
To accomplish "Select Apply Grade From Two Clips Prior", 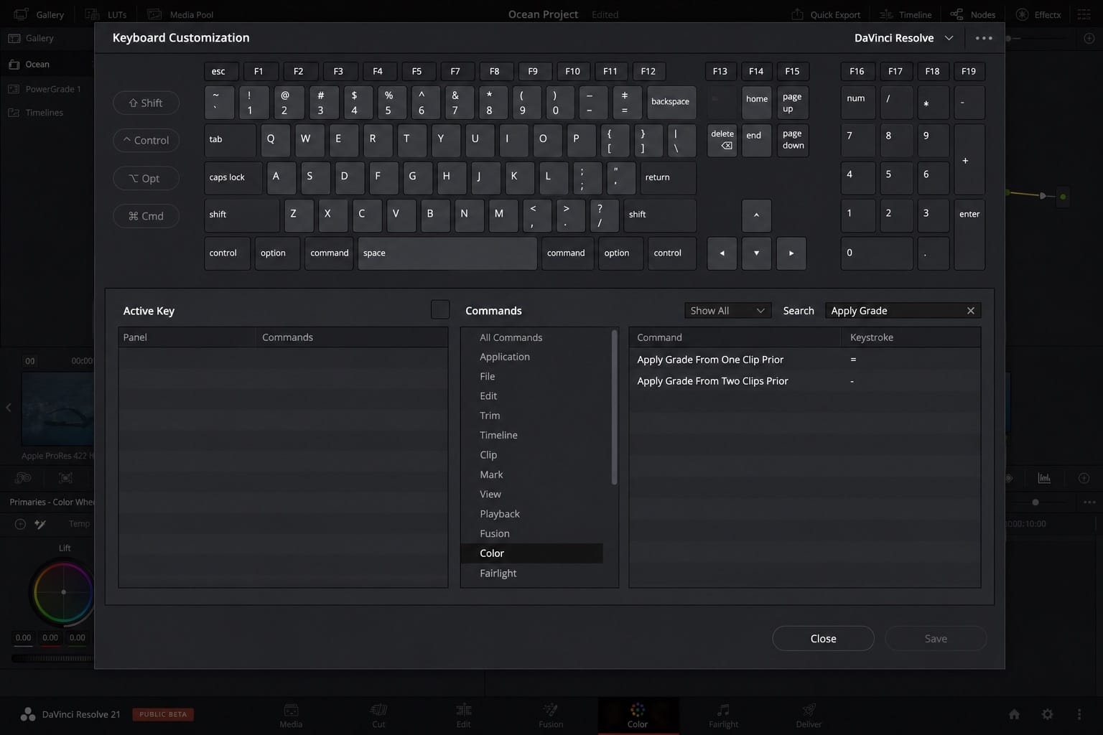I will pyautogui.click(x=805, y=381).
